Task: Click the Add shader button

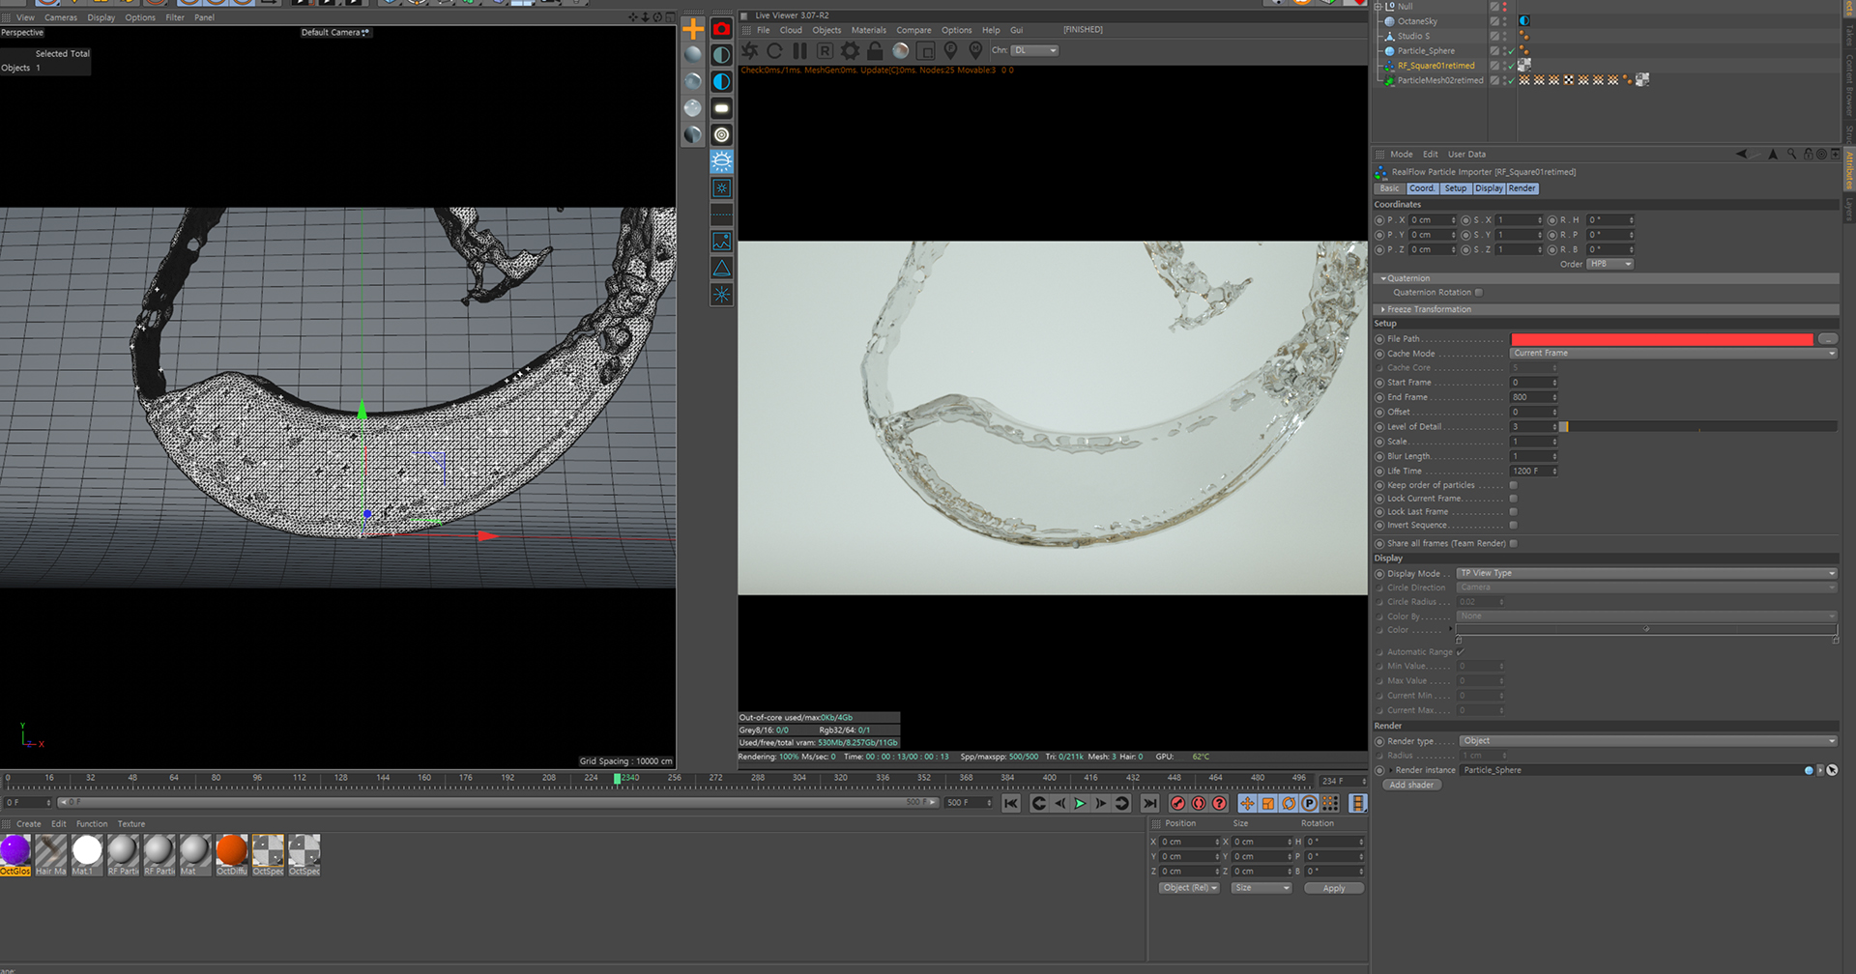Action: click(1411, 785)
